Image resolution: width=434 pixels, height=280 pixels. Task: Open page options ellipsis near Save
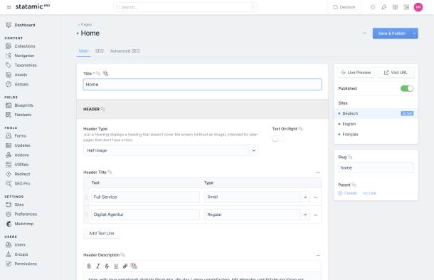coord(364,33)
